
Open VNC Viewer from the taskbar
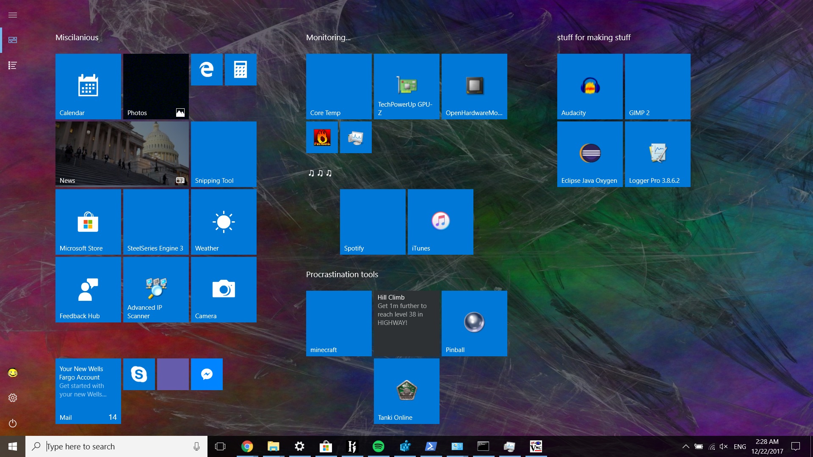tap(536, 446)
